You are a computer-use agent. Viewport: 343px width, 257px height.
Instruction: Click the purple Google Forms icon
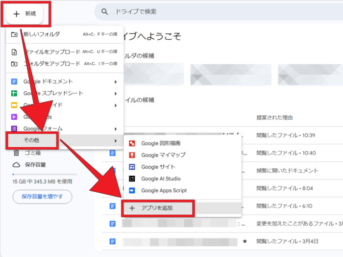(14, 128)
